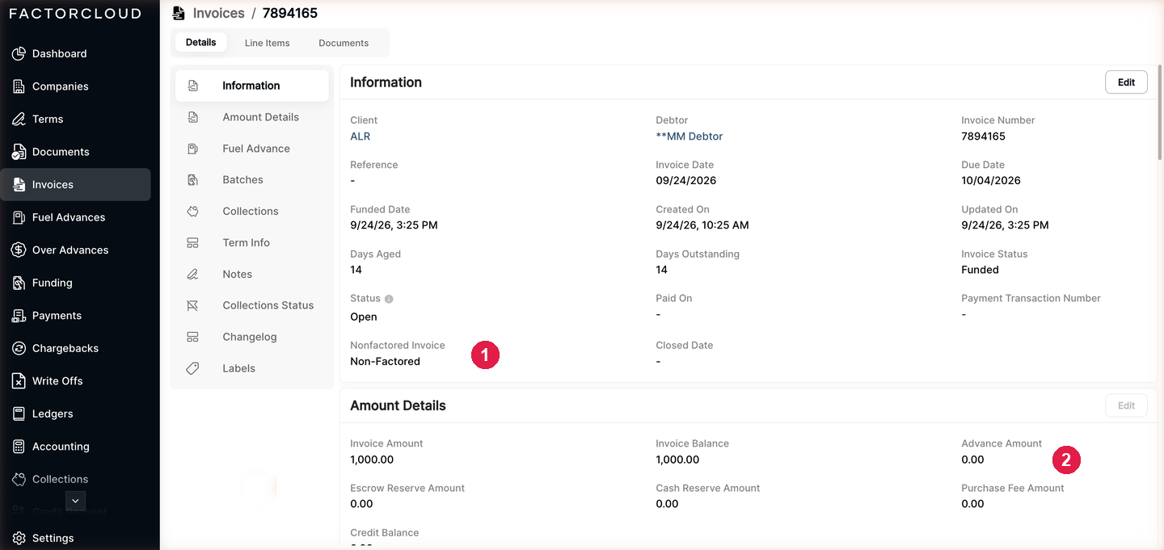Click the Invoices breadcrumb link

(218, 13)
